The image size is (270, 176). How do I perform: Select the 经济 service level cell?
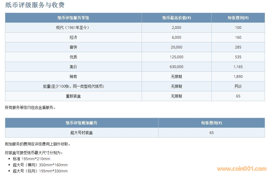(x=73, y=37)
